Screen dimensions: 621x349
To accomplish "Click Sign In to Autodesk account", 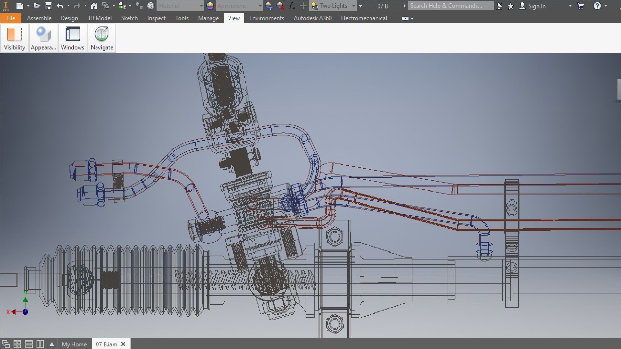I will 536,6.
